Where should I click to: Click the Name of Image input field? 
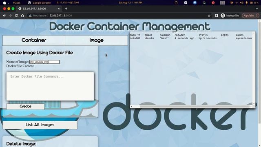(44, 62)
